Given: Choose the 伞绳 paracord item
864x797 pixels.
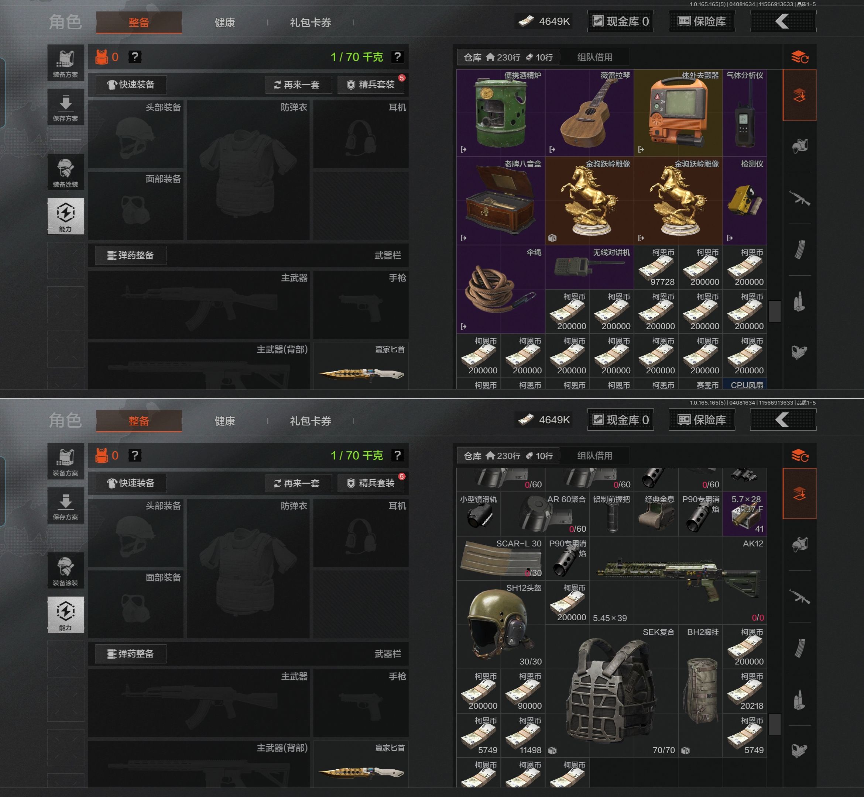Looking at the screenshot, I should (x=501, y=290).
